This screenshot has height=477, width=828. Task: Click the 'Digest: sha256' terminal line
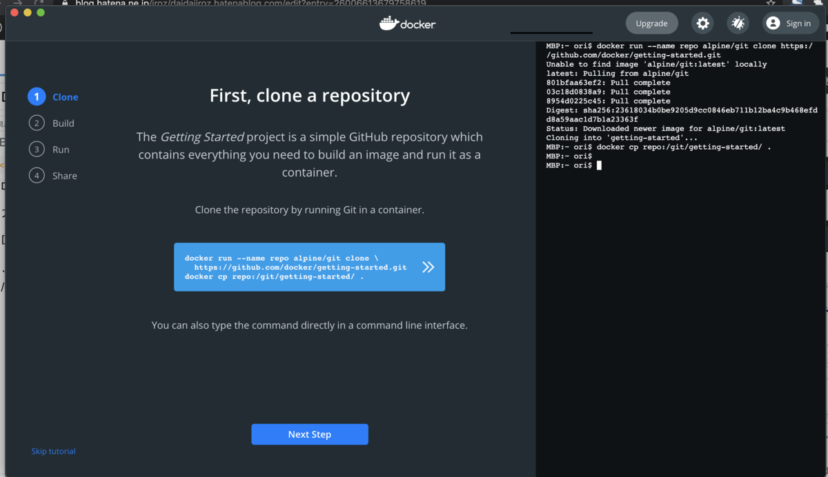click(682, 114)
